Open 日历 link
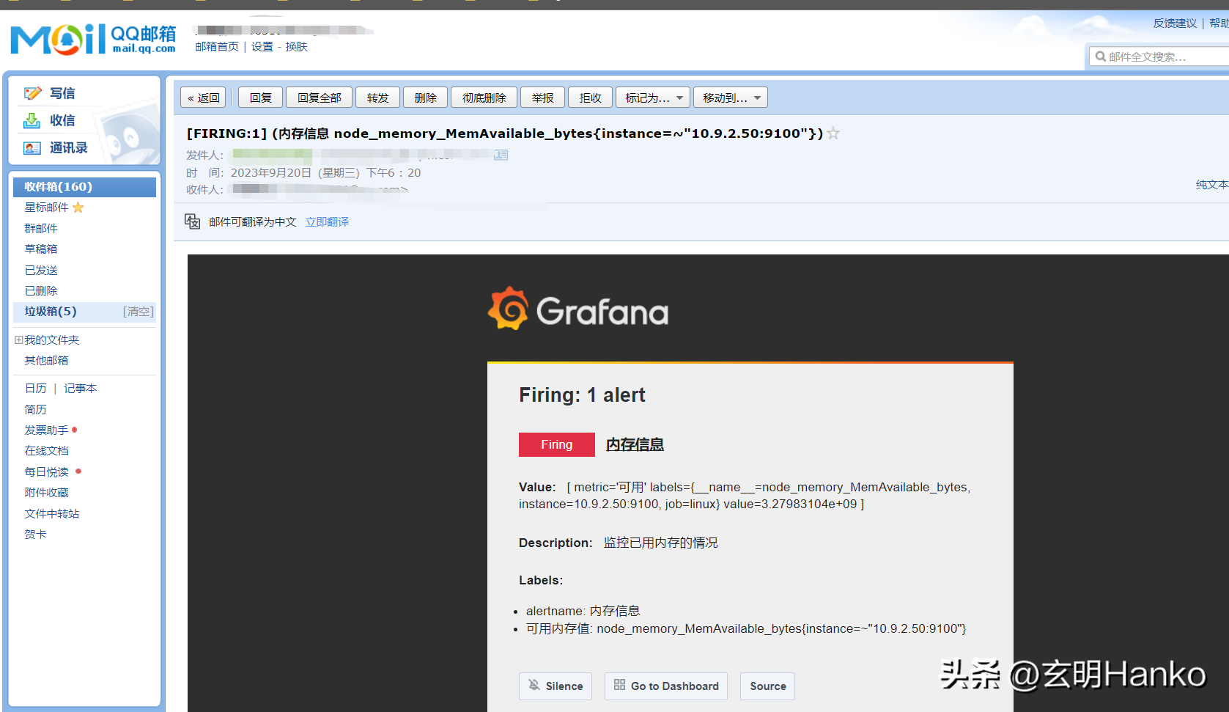This screenshot has height=712, width=1229. pos(35,389)
